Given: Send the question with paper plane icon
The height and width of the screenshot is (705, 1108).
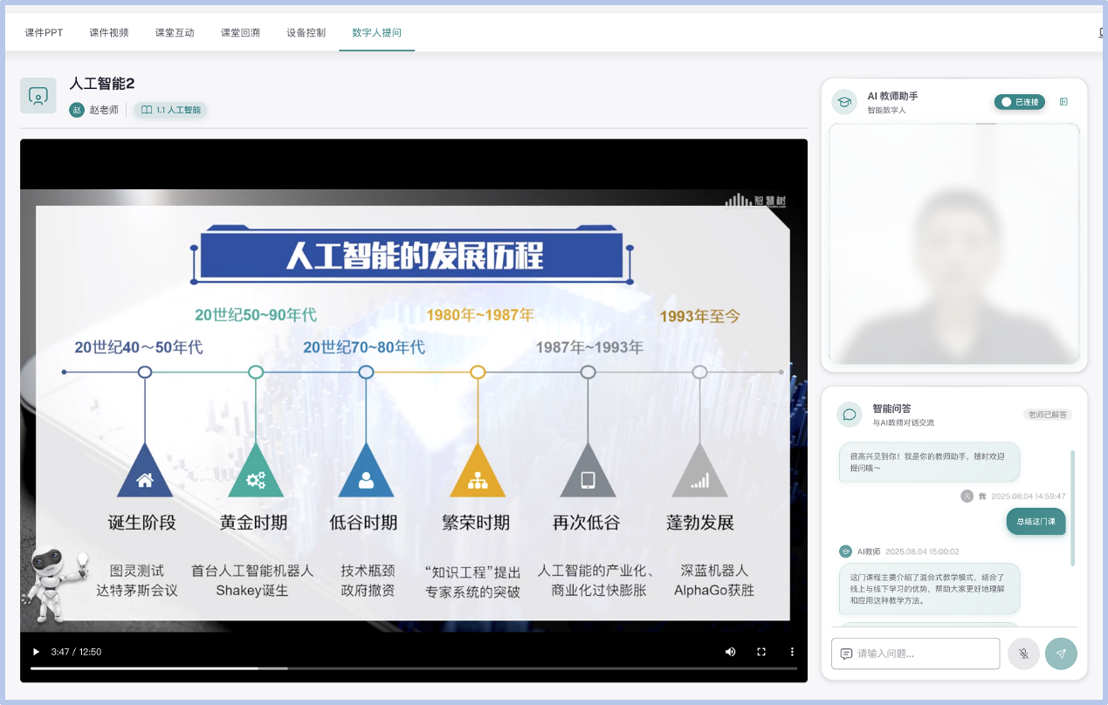Looking at the screenshot, I should pyautogui.click(x=1061, y=654).
